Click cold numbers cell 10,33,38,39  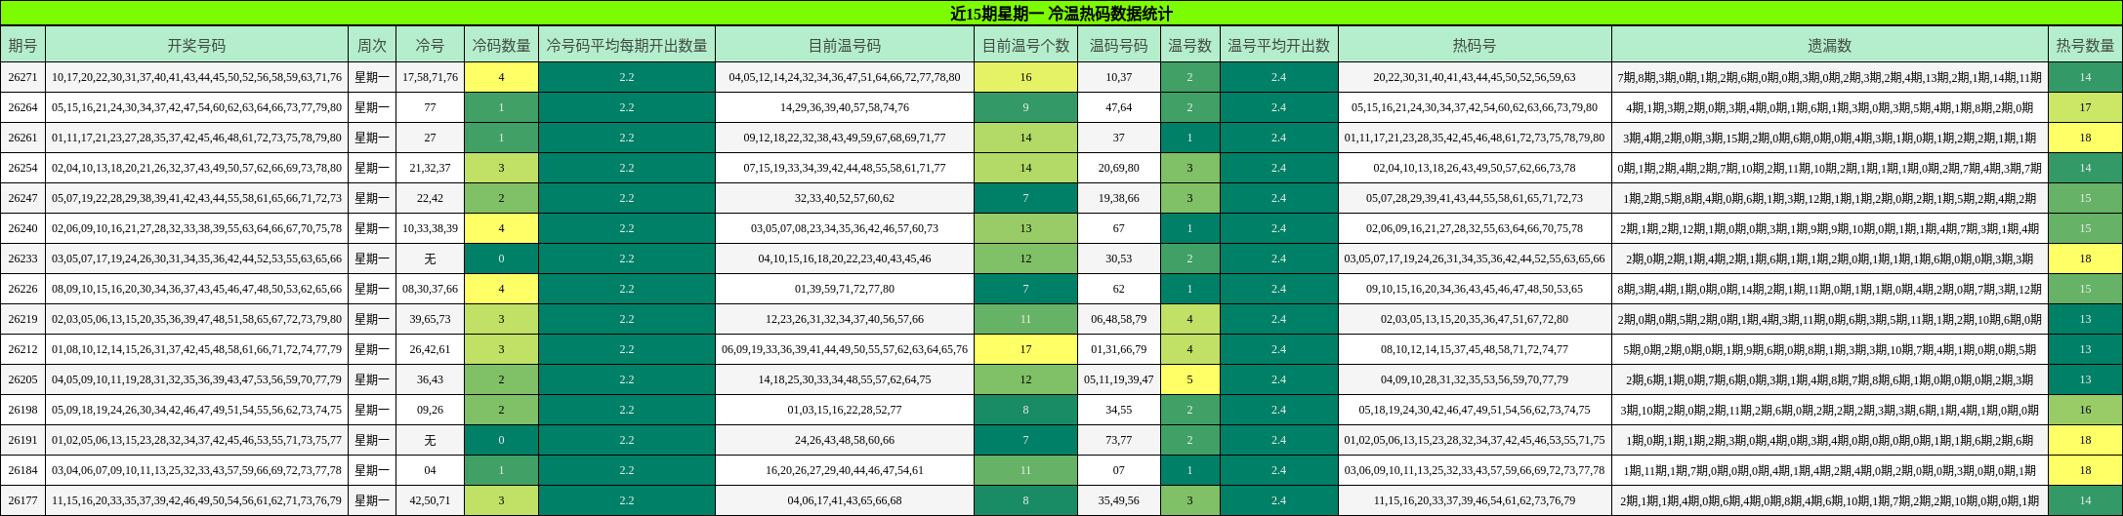click(x=430, y=228)
